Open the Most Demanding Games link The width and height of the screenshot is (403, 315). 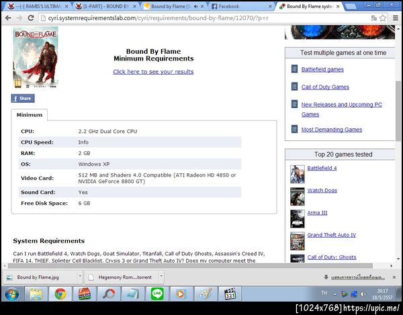[332, 130]
